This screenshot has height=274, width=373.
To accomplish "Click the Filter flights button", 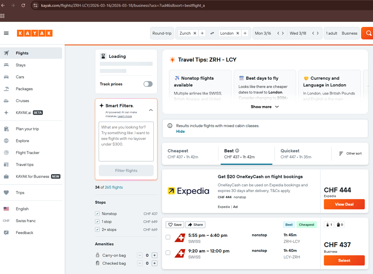I will [126, 170].
